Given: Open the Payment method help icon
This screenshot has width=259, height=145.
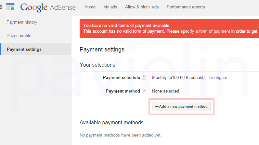Looking at the screenshot, I should pyautogui.click(x=144, y=91).
